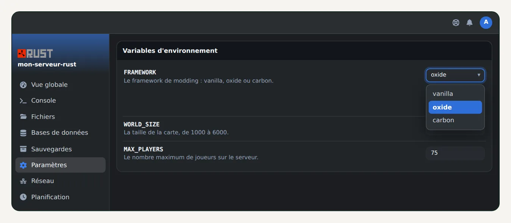Navigate to Bases de données
This screenshot has width=511, height=223.
(61, 133)
